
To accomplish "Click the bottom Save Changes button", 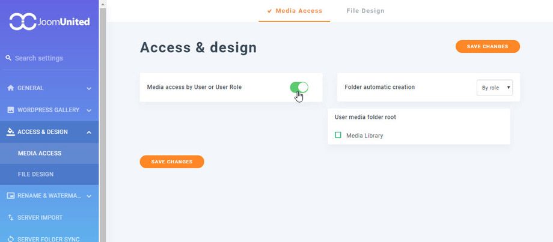I will [172, 162].
